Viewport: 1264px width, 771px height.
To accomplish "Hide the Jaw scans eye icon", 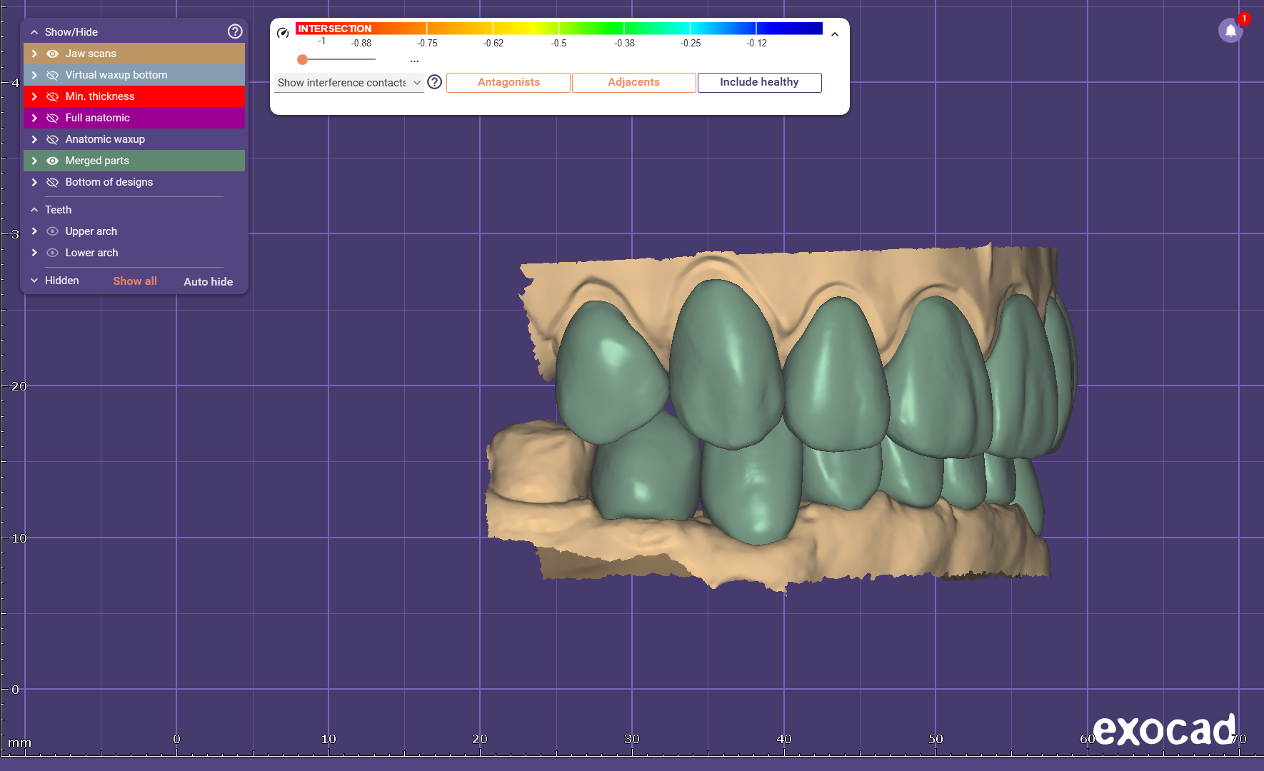I will 52,54.
